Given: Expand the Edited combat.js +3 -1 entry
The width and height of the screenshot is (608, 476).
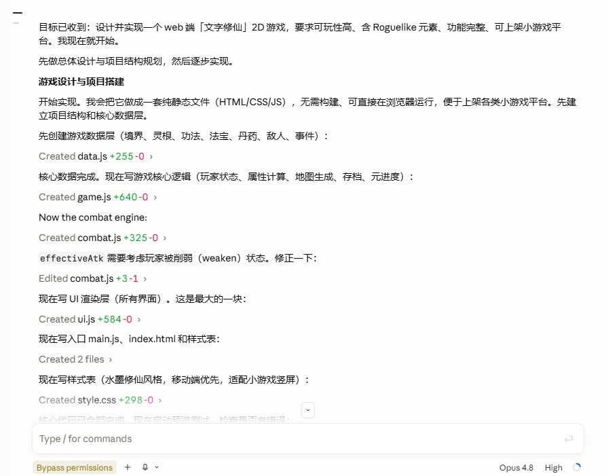Looking at the screenshot, I should (93, 278).
